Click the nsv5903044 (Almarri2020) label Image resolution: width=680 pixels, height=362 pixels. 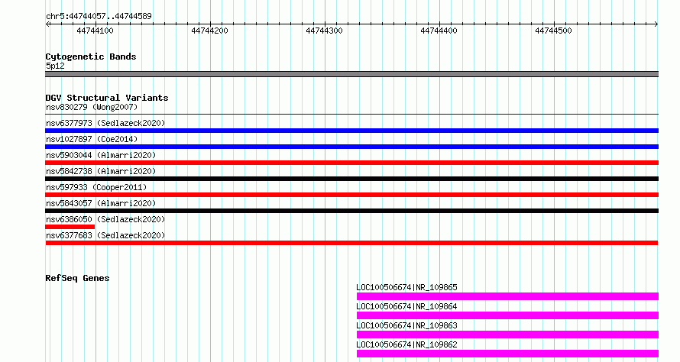(101, 155)
